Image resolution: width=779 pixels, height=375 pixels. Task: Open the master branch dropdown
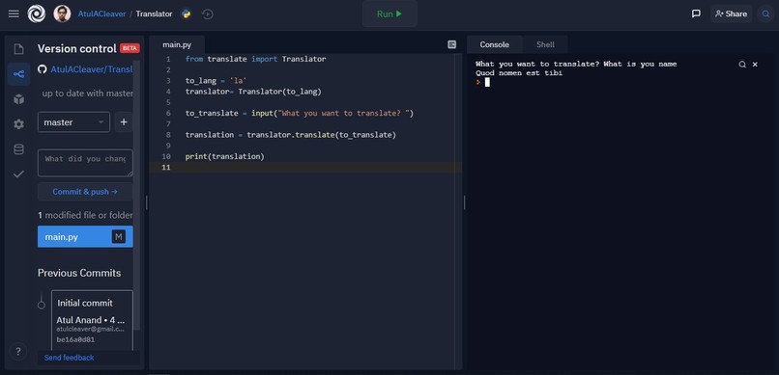coord(73,121)
